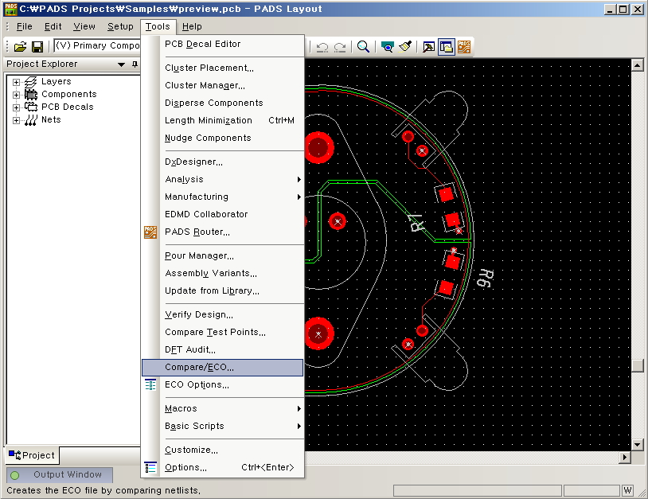Open the Primary Component layer combo box
Viewport: 648px width, 499px height.
coord(97,46)
